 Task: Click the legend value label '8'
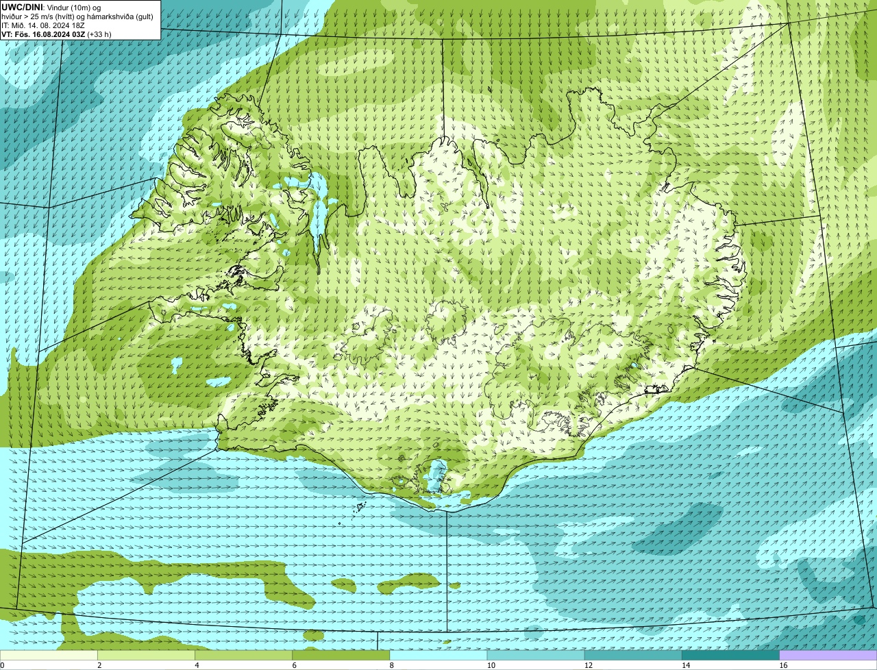392,665
